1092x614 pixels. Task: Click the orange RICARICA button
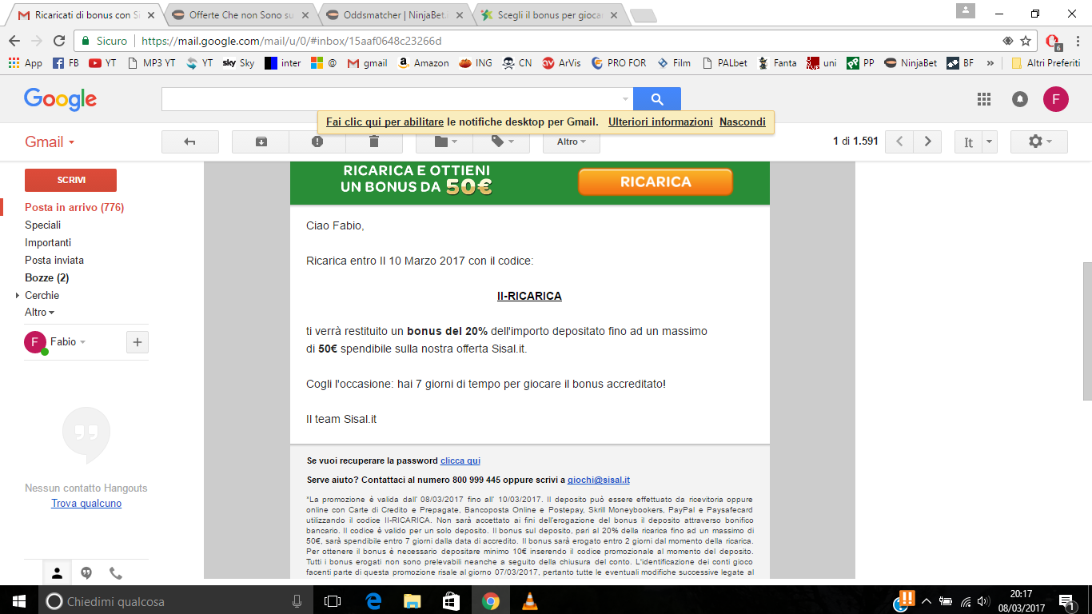[x=656, y=182]
